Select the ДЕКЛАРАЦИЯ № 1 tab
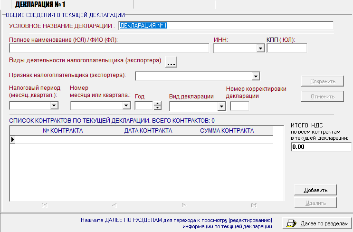Viewport: 353px width, 232px height. (41, 5)
